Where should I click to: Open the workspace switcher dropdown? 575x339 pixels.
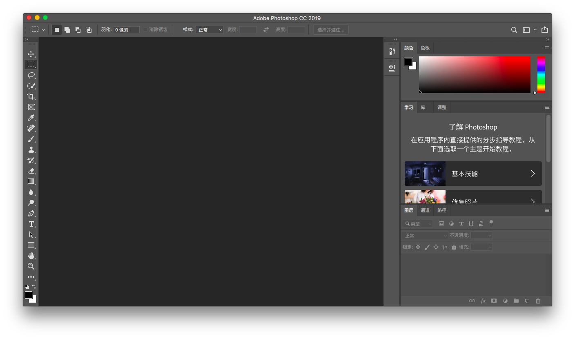coord(529,30)
